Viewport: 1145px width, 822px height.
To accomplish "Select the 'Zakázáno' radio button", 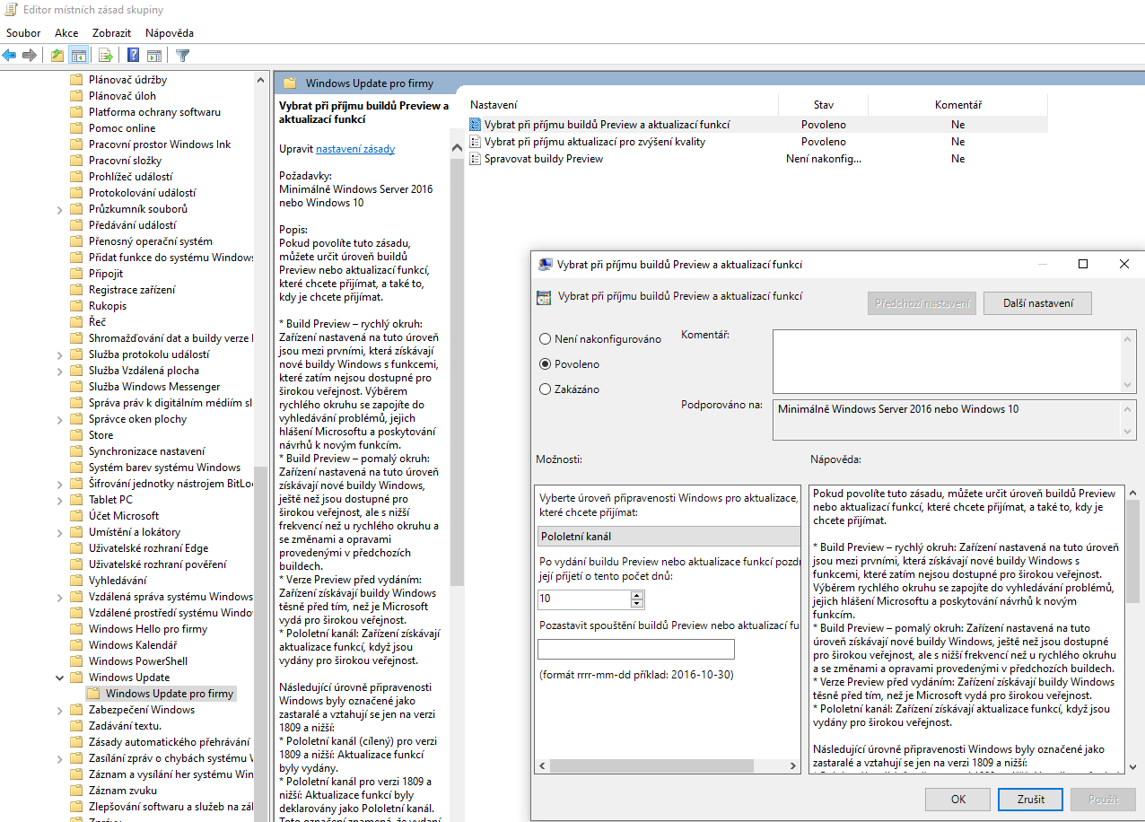I will pyautogui.click(x=545, y=389).
